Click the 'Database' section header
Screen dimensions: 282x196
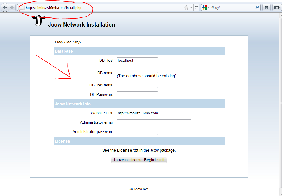(139, 51)
